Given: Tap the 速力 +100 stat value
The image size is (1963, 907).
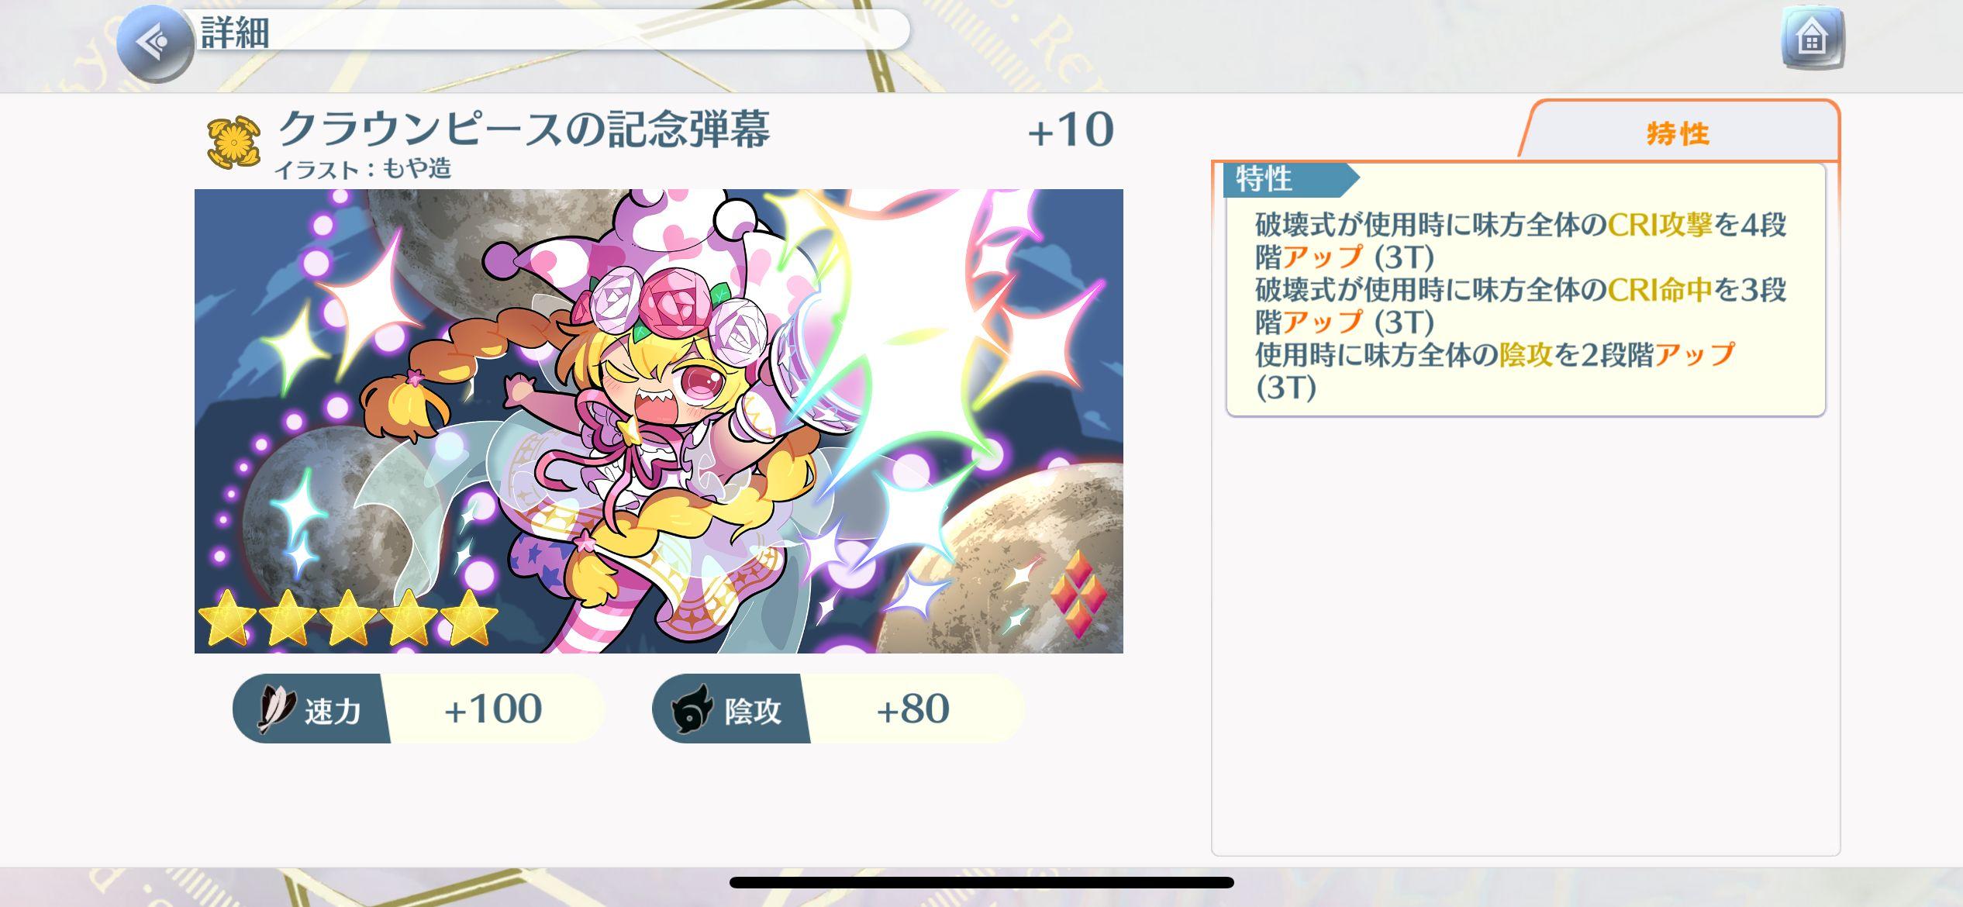Looking at the screenshot, I should coord(493,709).
